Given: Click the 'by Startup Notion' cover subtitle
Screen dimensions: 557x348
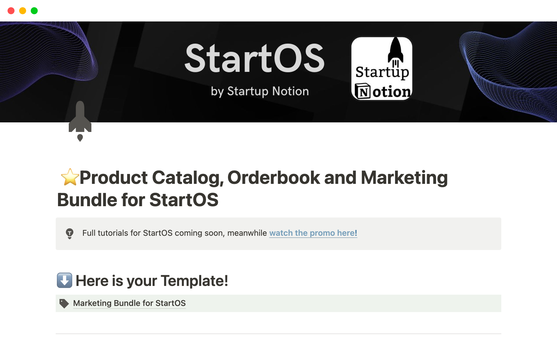Looking at the screenshot, I should (x=260, y=91).
